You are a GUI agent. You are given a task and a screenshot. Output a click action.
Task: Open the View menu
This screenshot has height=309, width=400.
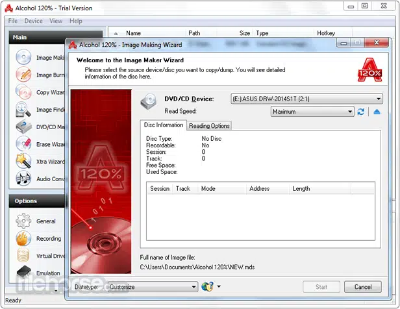tap(56, 21)
